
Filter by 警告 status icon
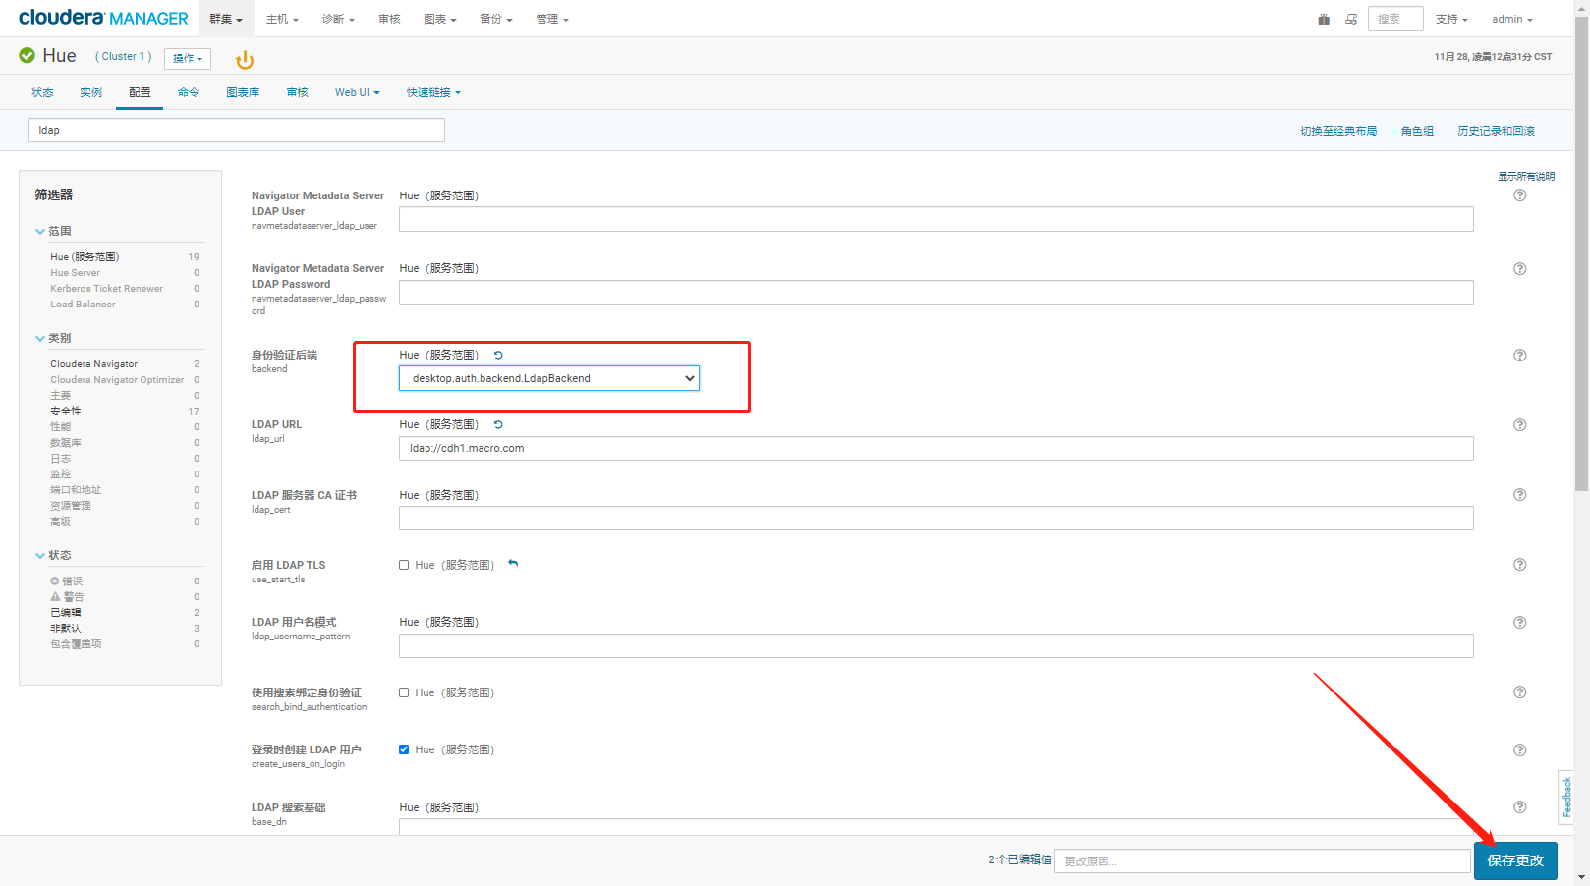[x=55, y=596]
